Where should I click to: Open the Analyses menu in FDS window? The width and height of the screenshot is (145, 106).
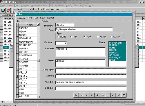25,6
